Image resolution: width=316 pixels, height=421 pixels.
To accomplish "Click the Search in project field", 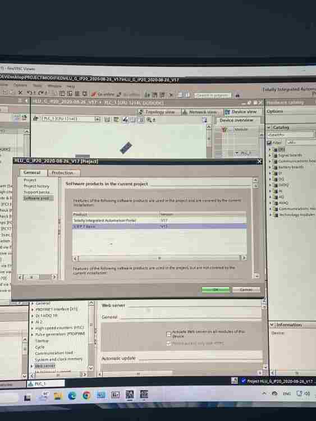I will (x=213, y=95).
